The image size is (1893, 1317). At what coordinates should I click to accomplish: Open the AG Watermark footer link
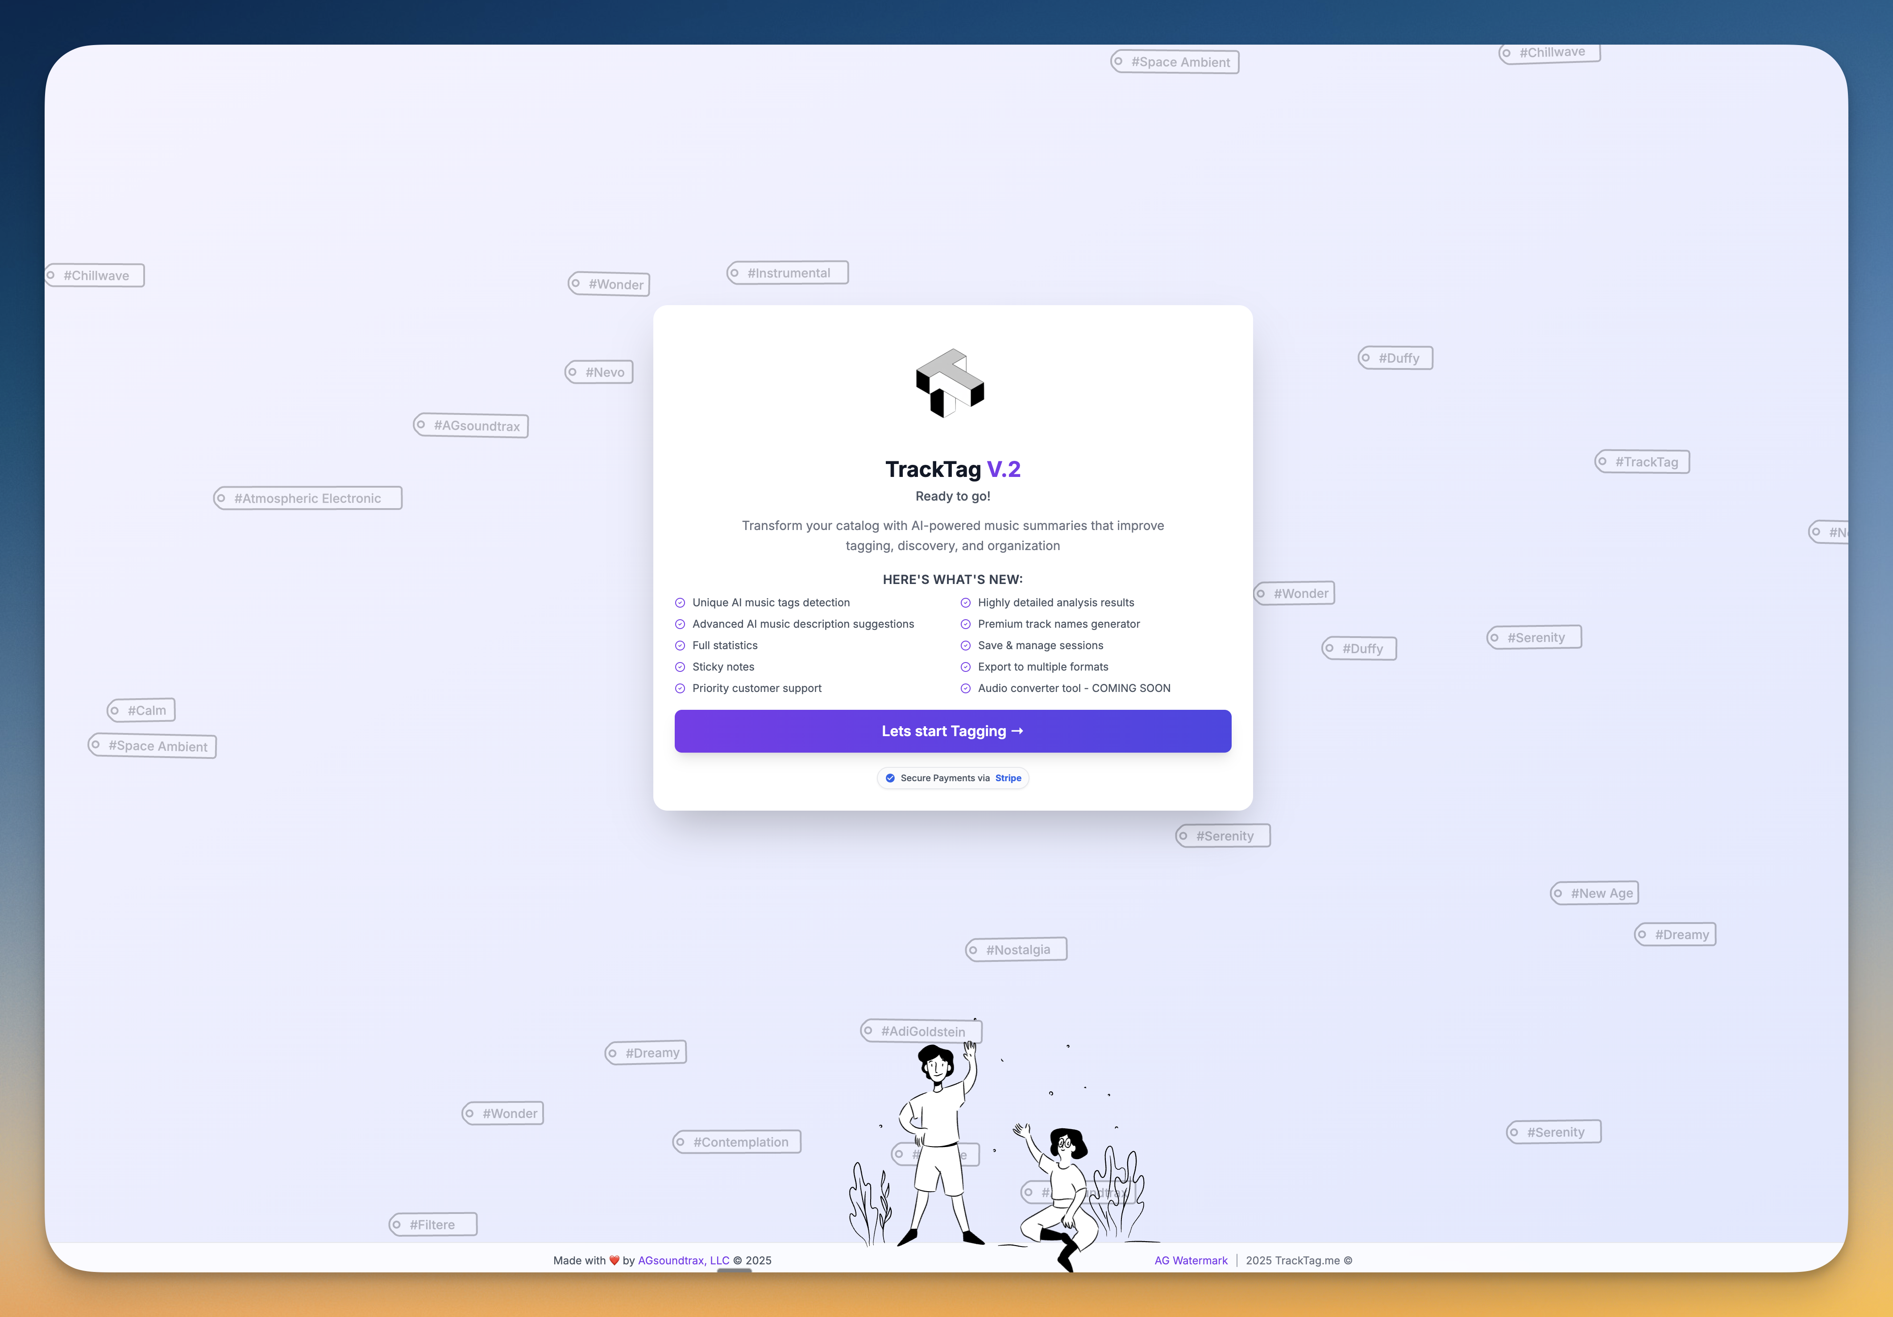pyautogui.click(x=1191, y=1260)
